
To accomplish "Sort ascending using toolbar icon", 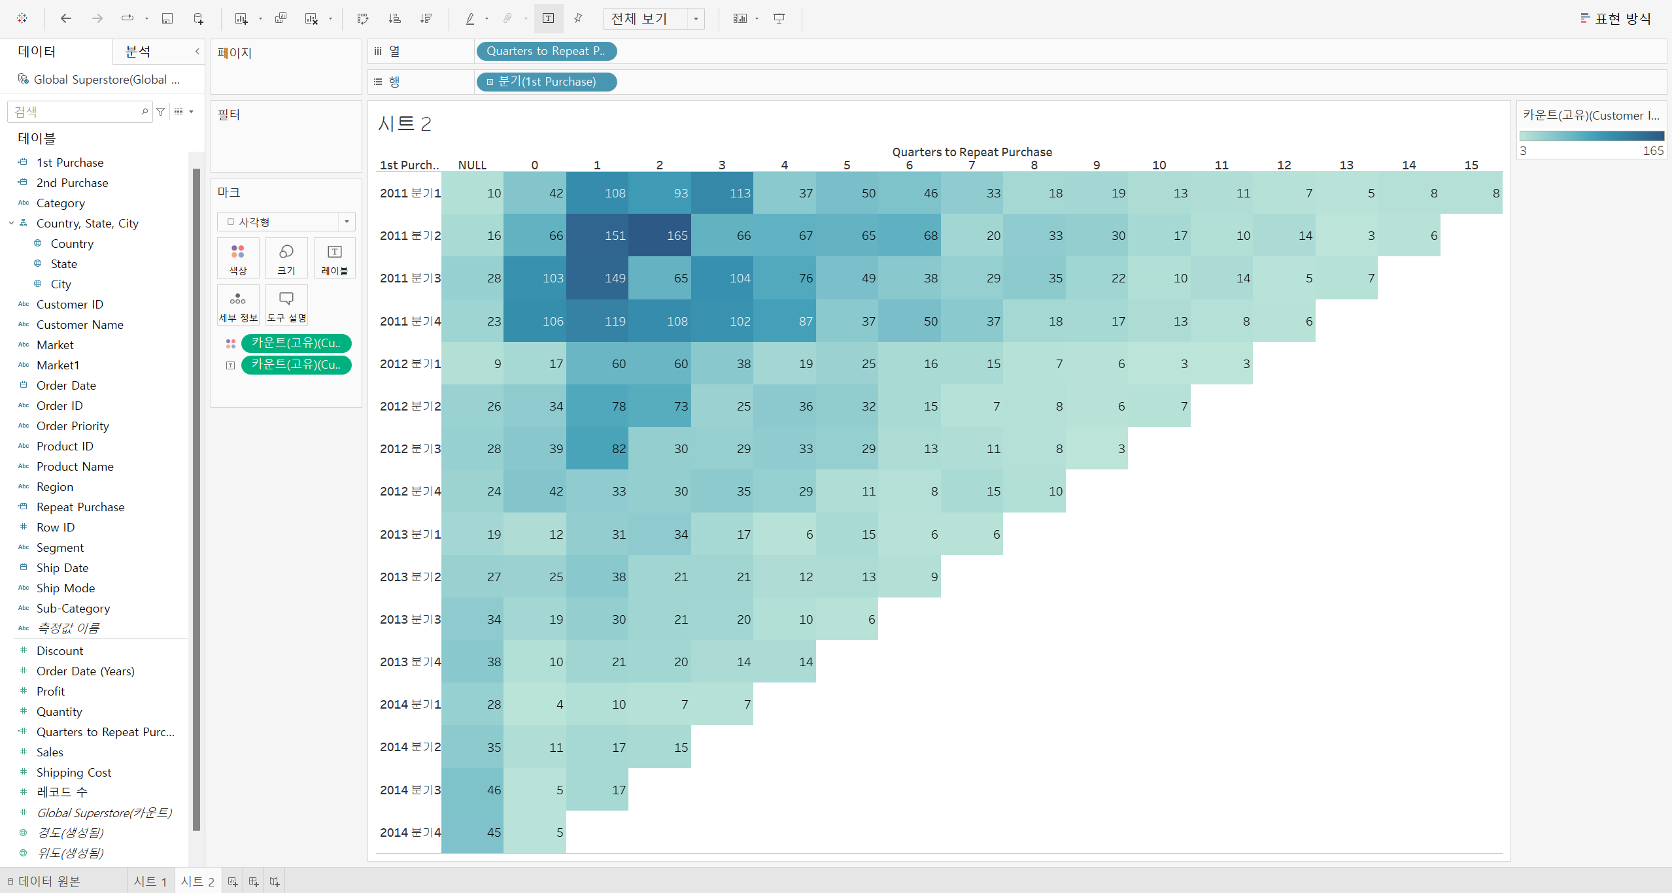I will click(x=394, y=18).
